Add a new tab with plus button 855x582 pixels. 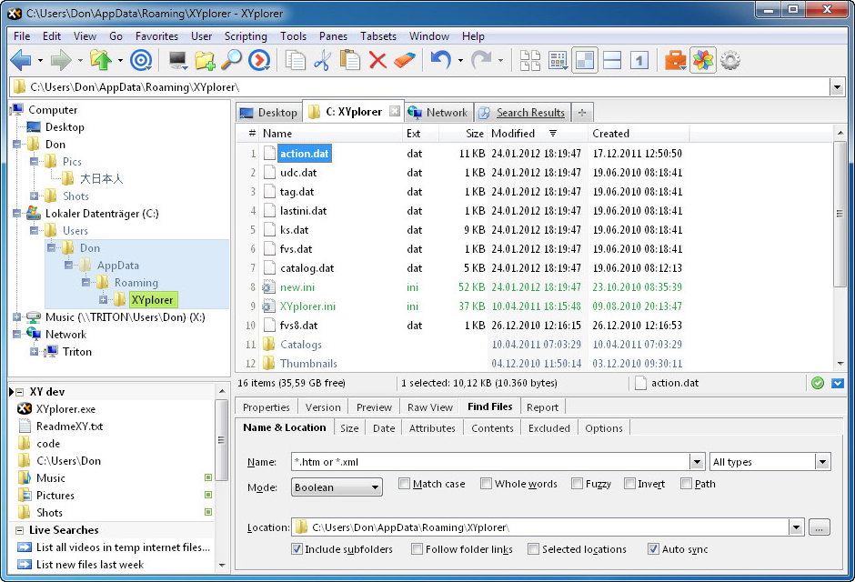(582, 112)
